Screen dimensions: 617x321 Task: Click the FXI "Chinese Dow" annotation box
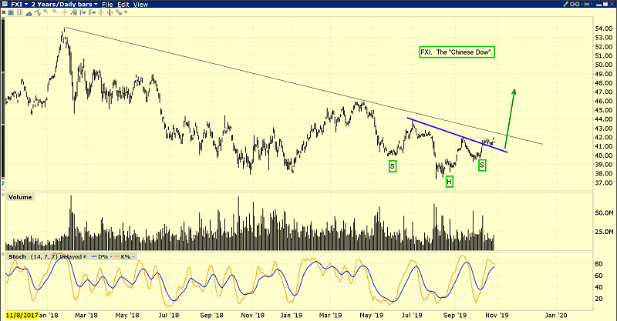(x=457, y=52)
